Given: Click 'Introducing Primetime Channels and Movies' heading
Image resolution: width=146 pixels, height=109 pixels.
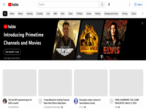Looking at the screenshot, I should coord(24,39).
